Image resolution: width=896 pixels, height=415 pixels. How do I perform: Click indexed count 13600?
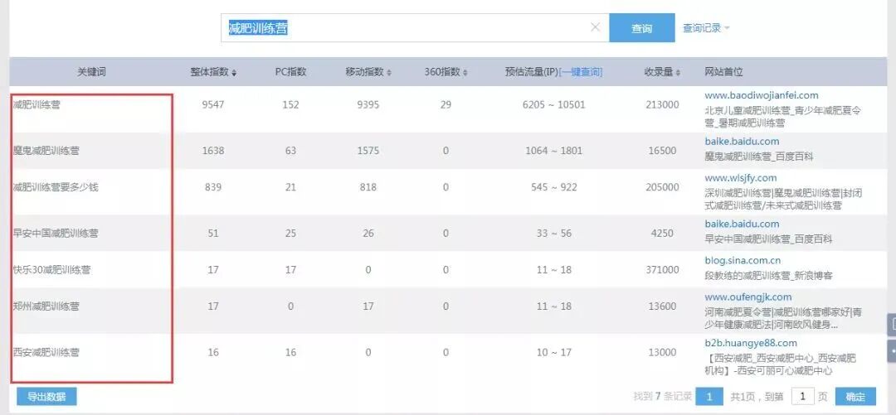click(x=662, y=306)
